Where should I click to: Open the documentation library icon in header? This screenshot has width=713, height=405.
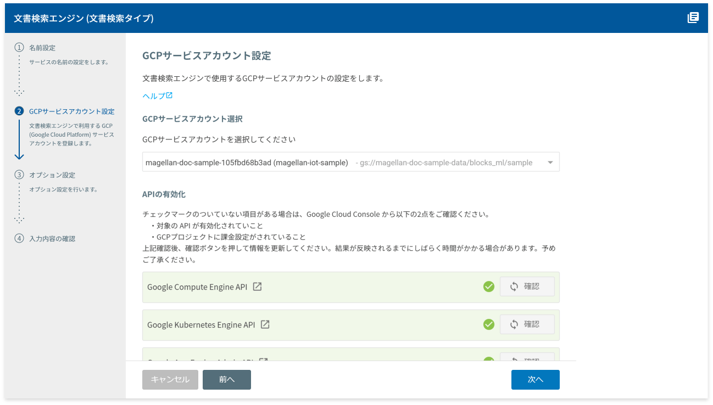point(693,18)
